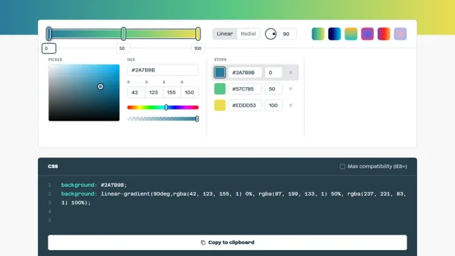Switch gradient type to Linear
Image resolution: width=455 pixels, height=256 pixels.
coord(225,34)
